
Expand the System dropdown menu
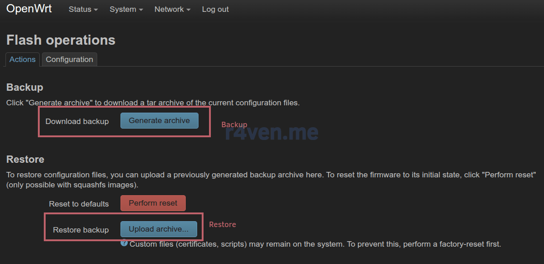click(126, 10)
